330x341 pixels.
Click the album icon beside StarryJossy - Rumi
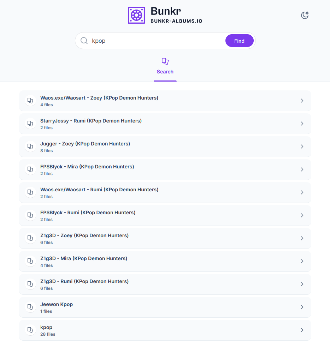30,124
